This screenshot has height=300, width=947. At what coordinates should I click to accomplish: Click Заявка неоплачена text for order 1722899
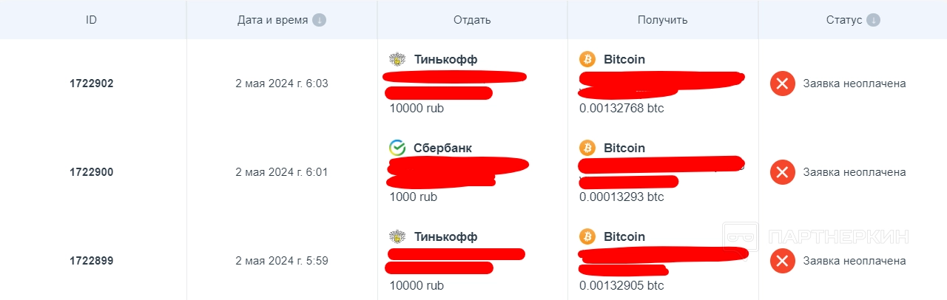click(x=855, y=261)
